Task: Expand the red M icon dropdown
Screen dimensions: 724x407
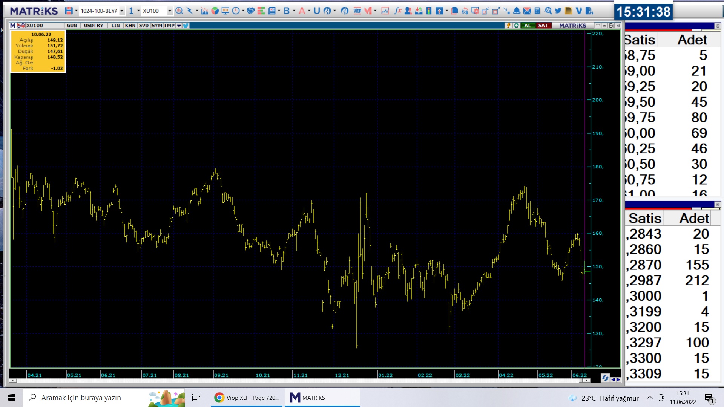Action: (x=375, y=11)
